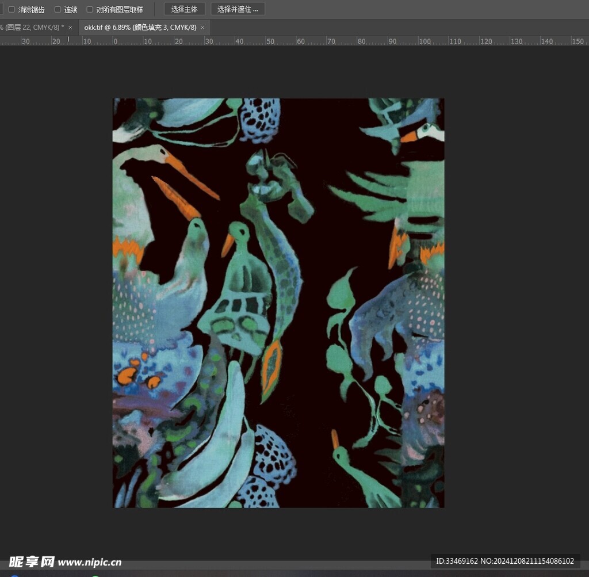
Task: Click the 选择主体 button
Action: [184, 9]
